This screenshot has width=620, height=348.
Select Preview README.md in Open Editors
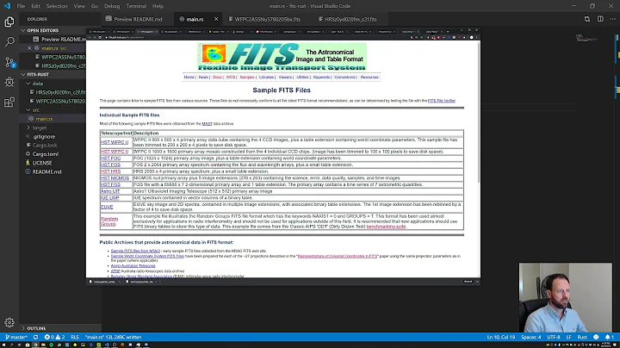[x=63, y=39]
